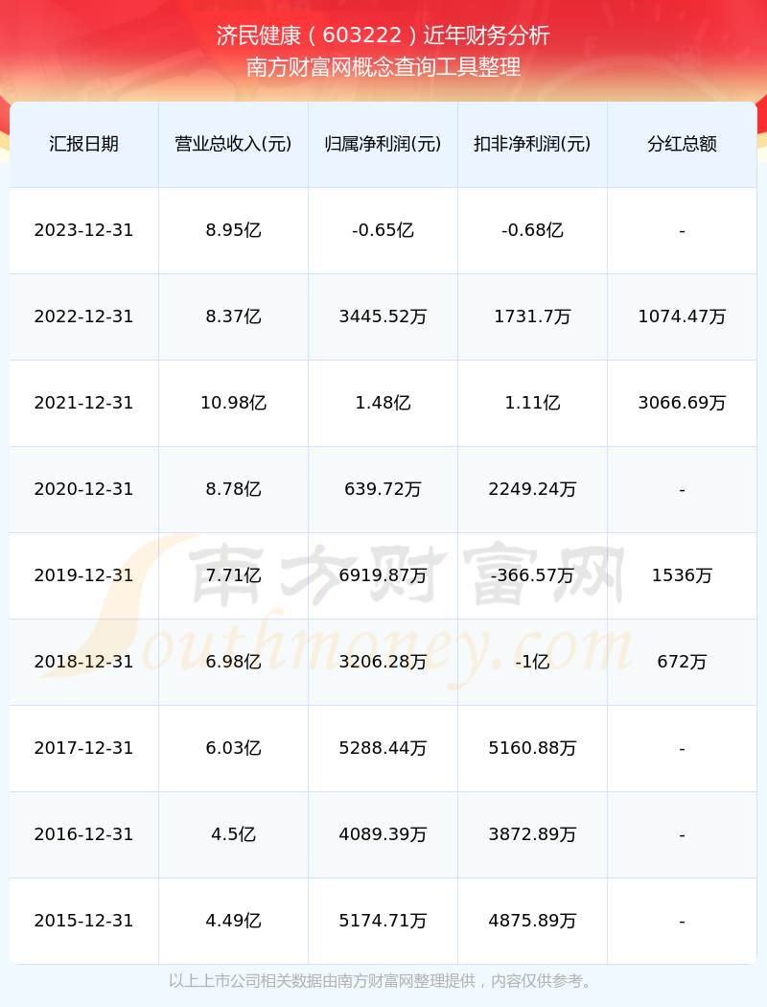767x1007 pixels.
Task: Select the value -366.57万
Action: [533, 575]
